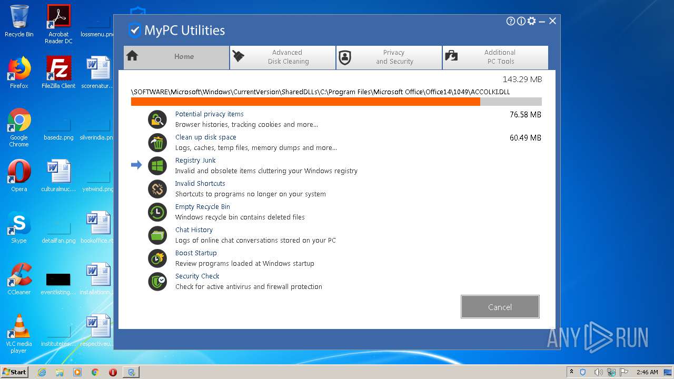674x379 pixels.
Task: Cancel the running scan
Action: pyautogui.click(x=500, y=307)
